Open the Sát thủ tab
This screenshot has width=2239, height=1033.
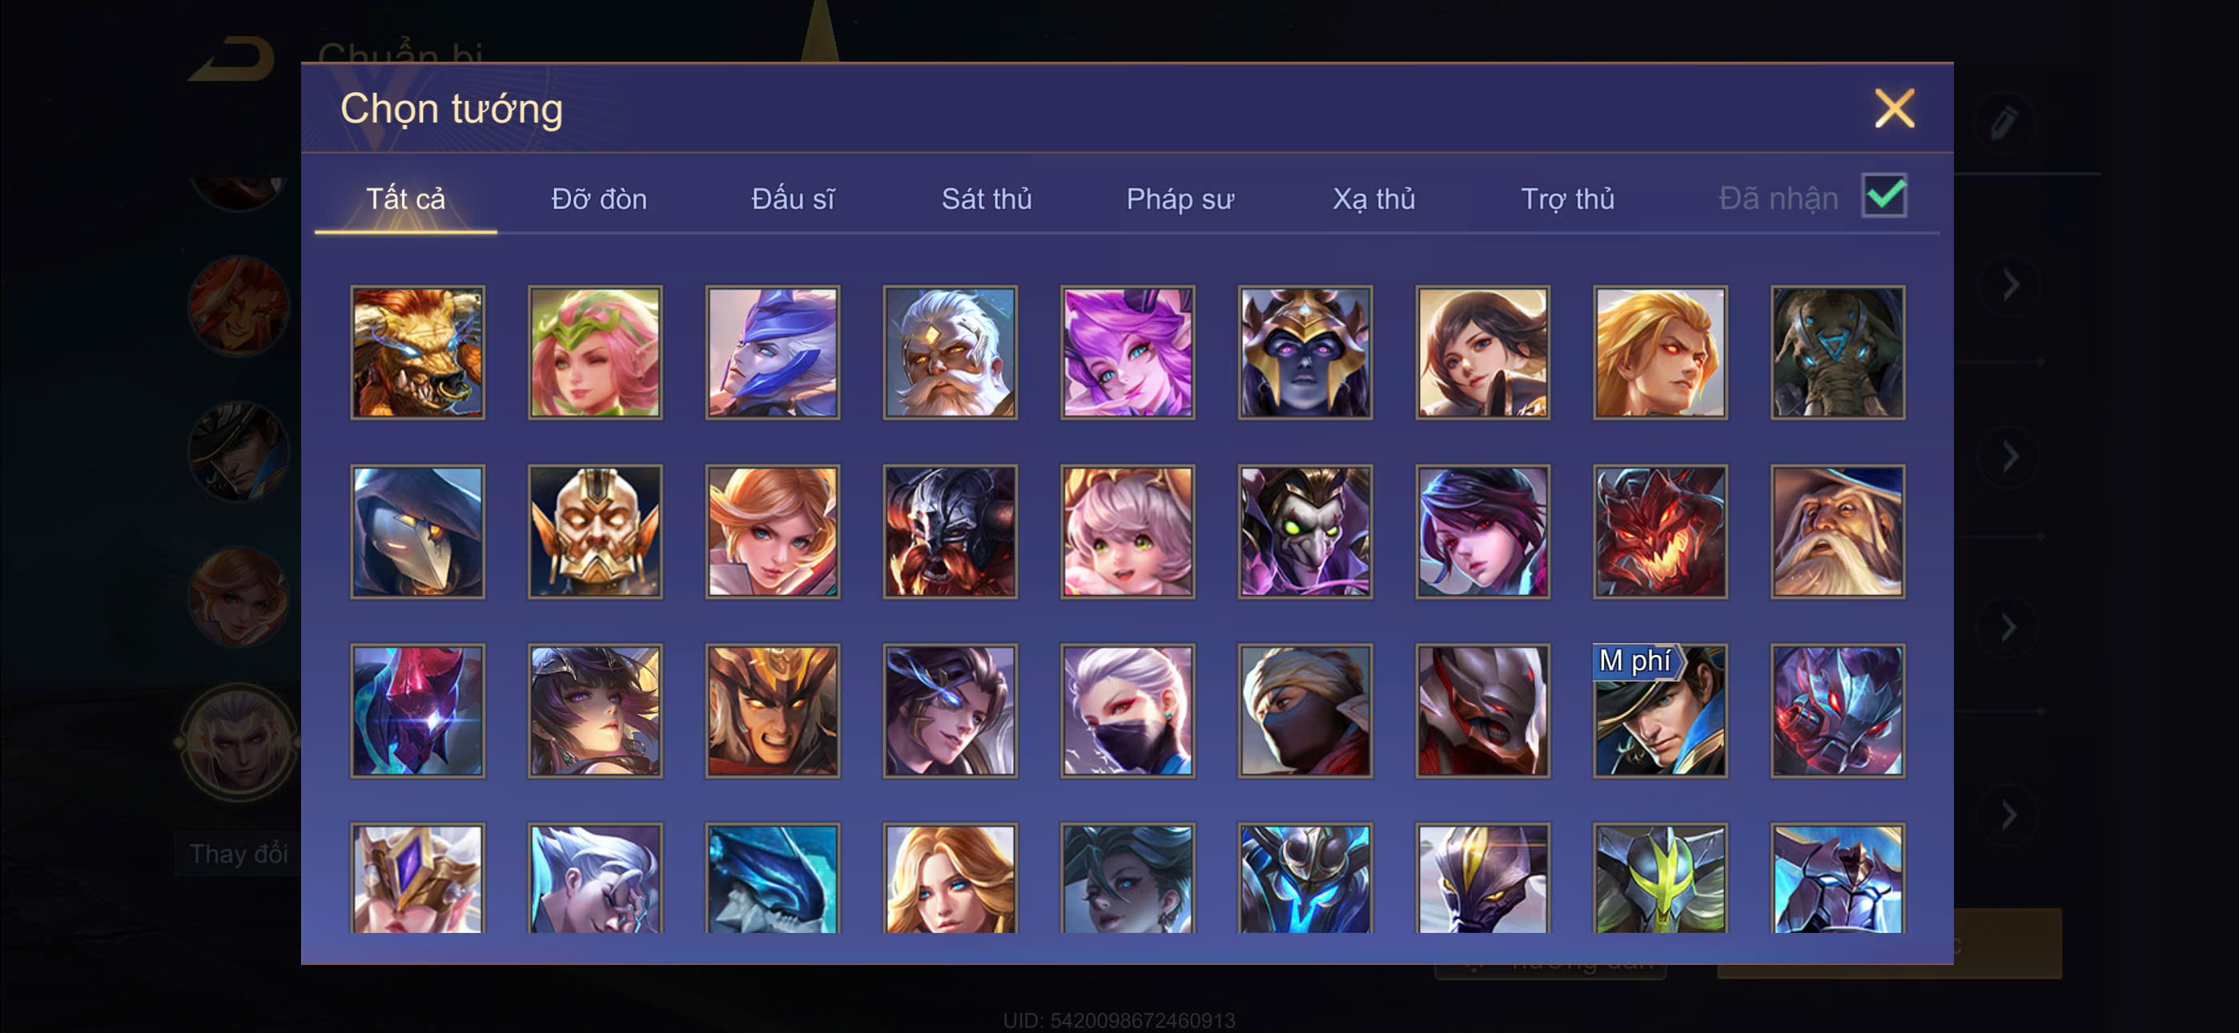[x=987, y=199]
